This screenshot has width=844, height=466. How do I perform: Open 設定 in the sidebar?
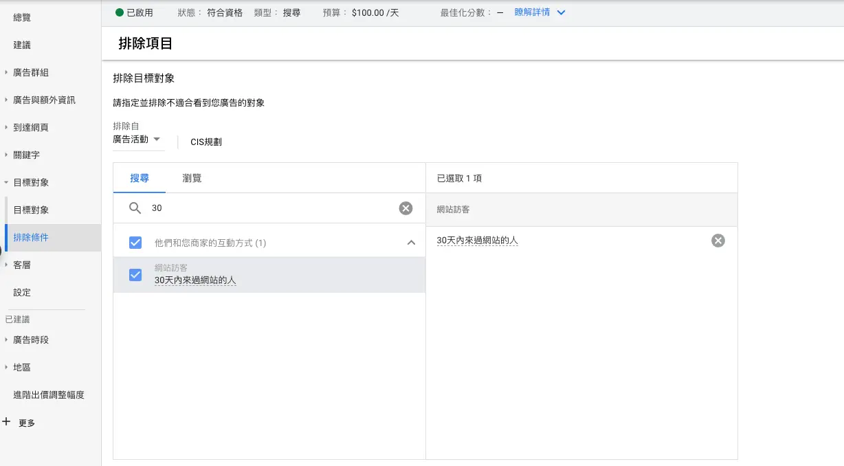click(22, 292)
